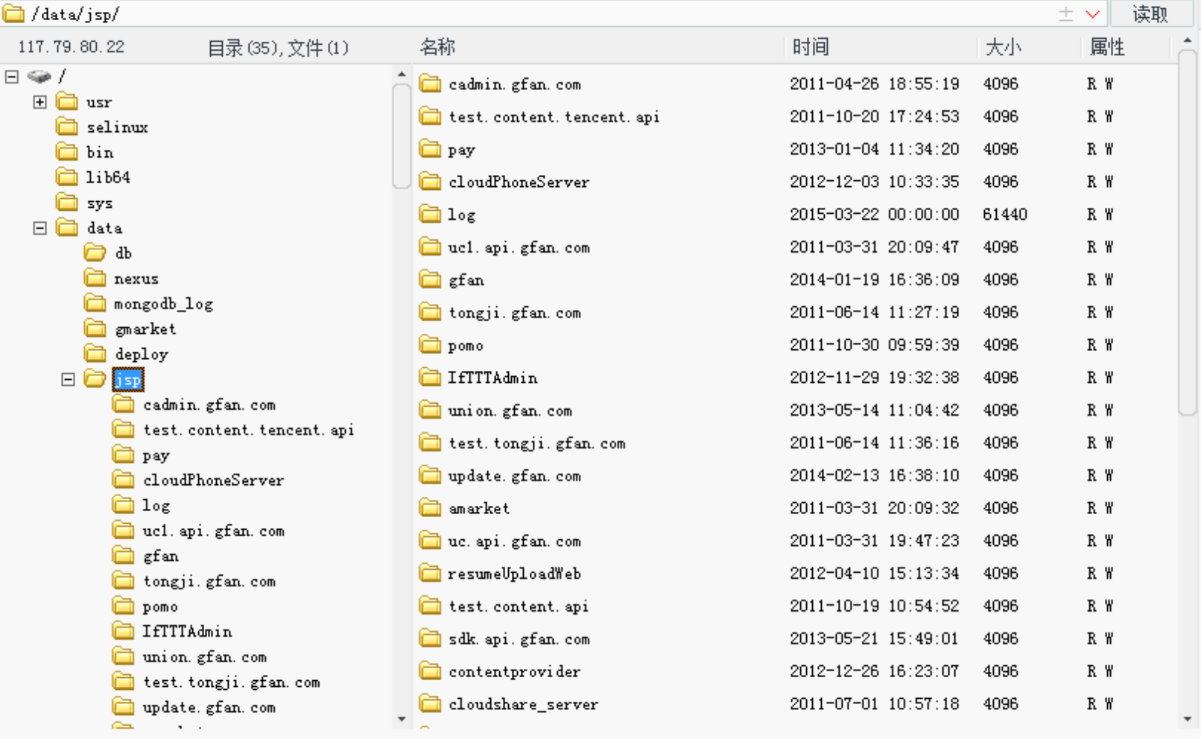
Task: Click the tree panel scroll down arrow
Action: pyautogui.click(x=402, y=720)
